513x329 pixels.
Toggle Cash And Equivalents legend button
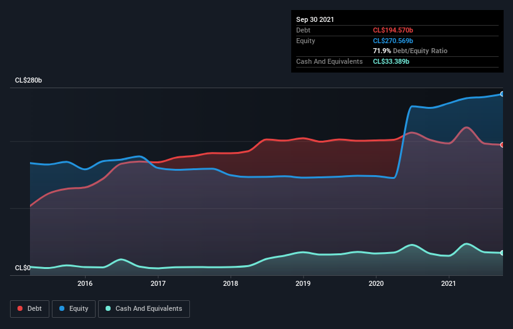pos(144,309)
